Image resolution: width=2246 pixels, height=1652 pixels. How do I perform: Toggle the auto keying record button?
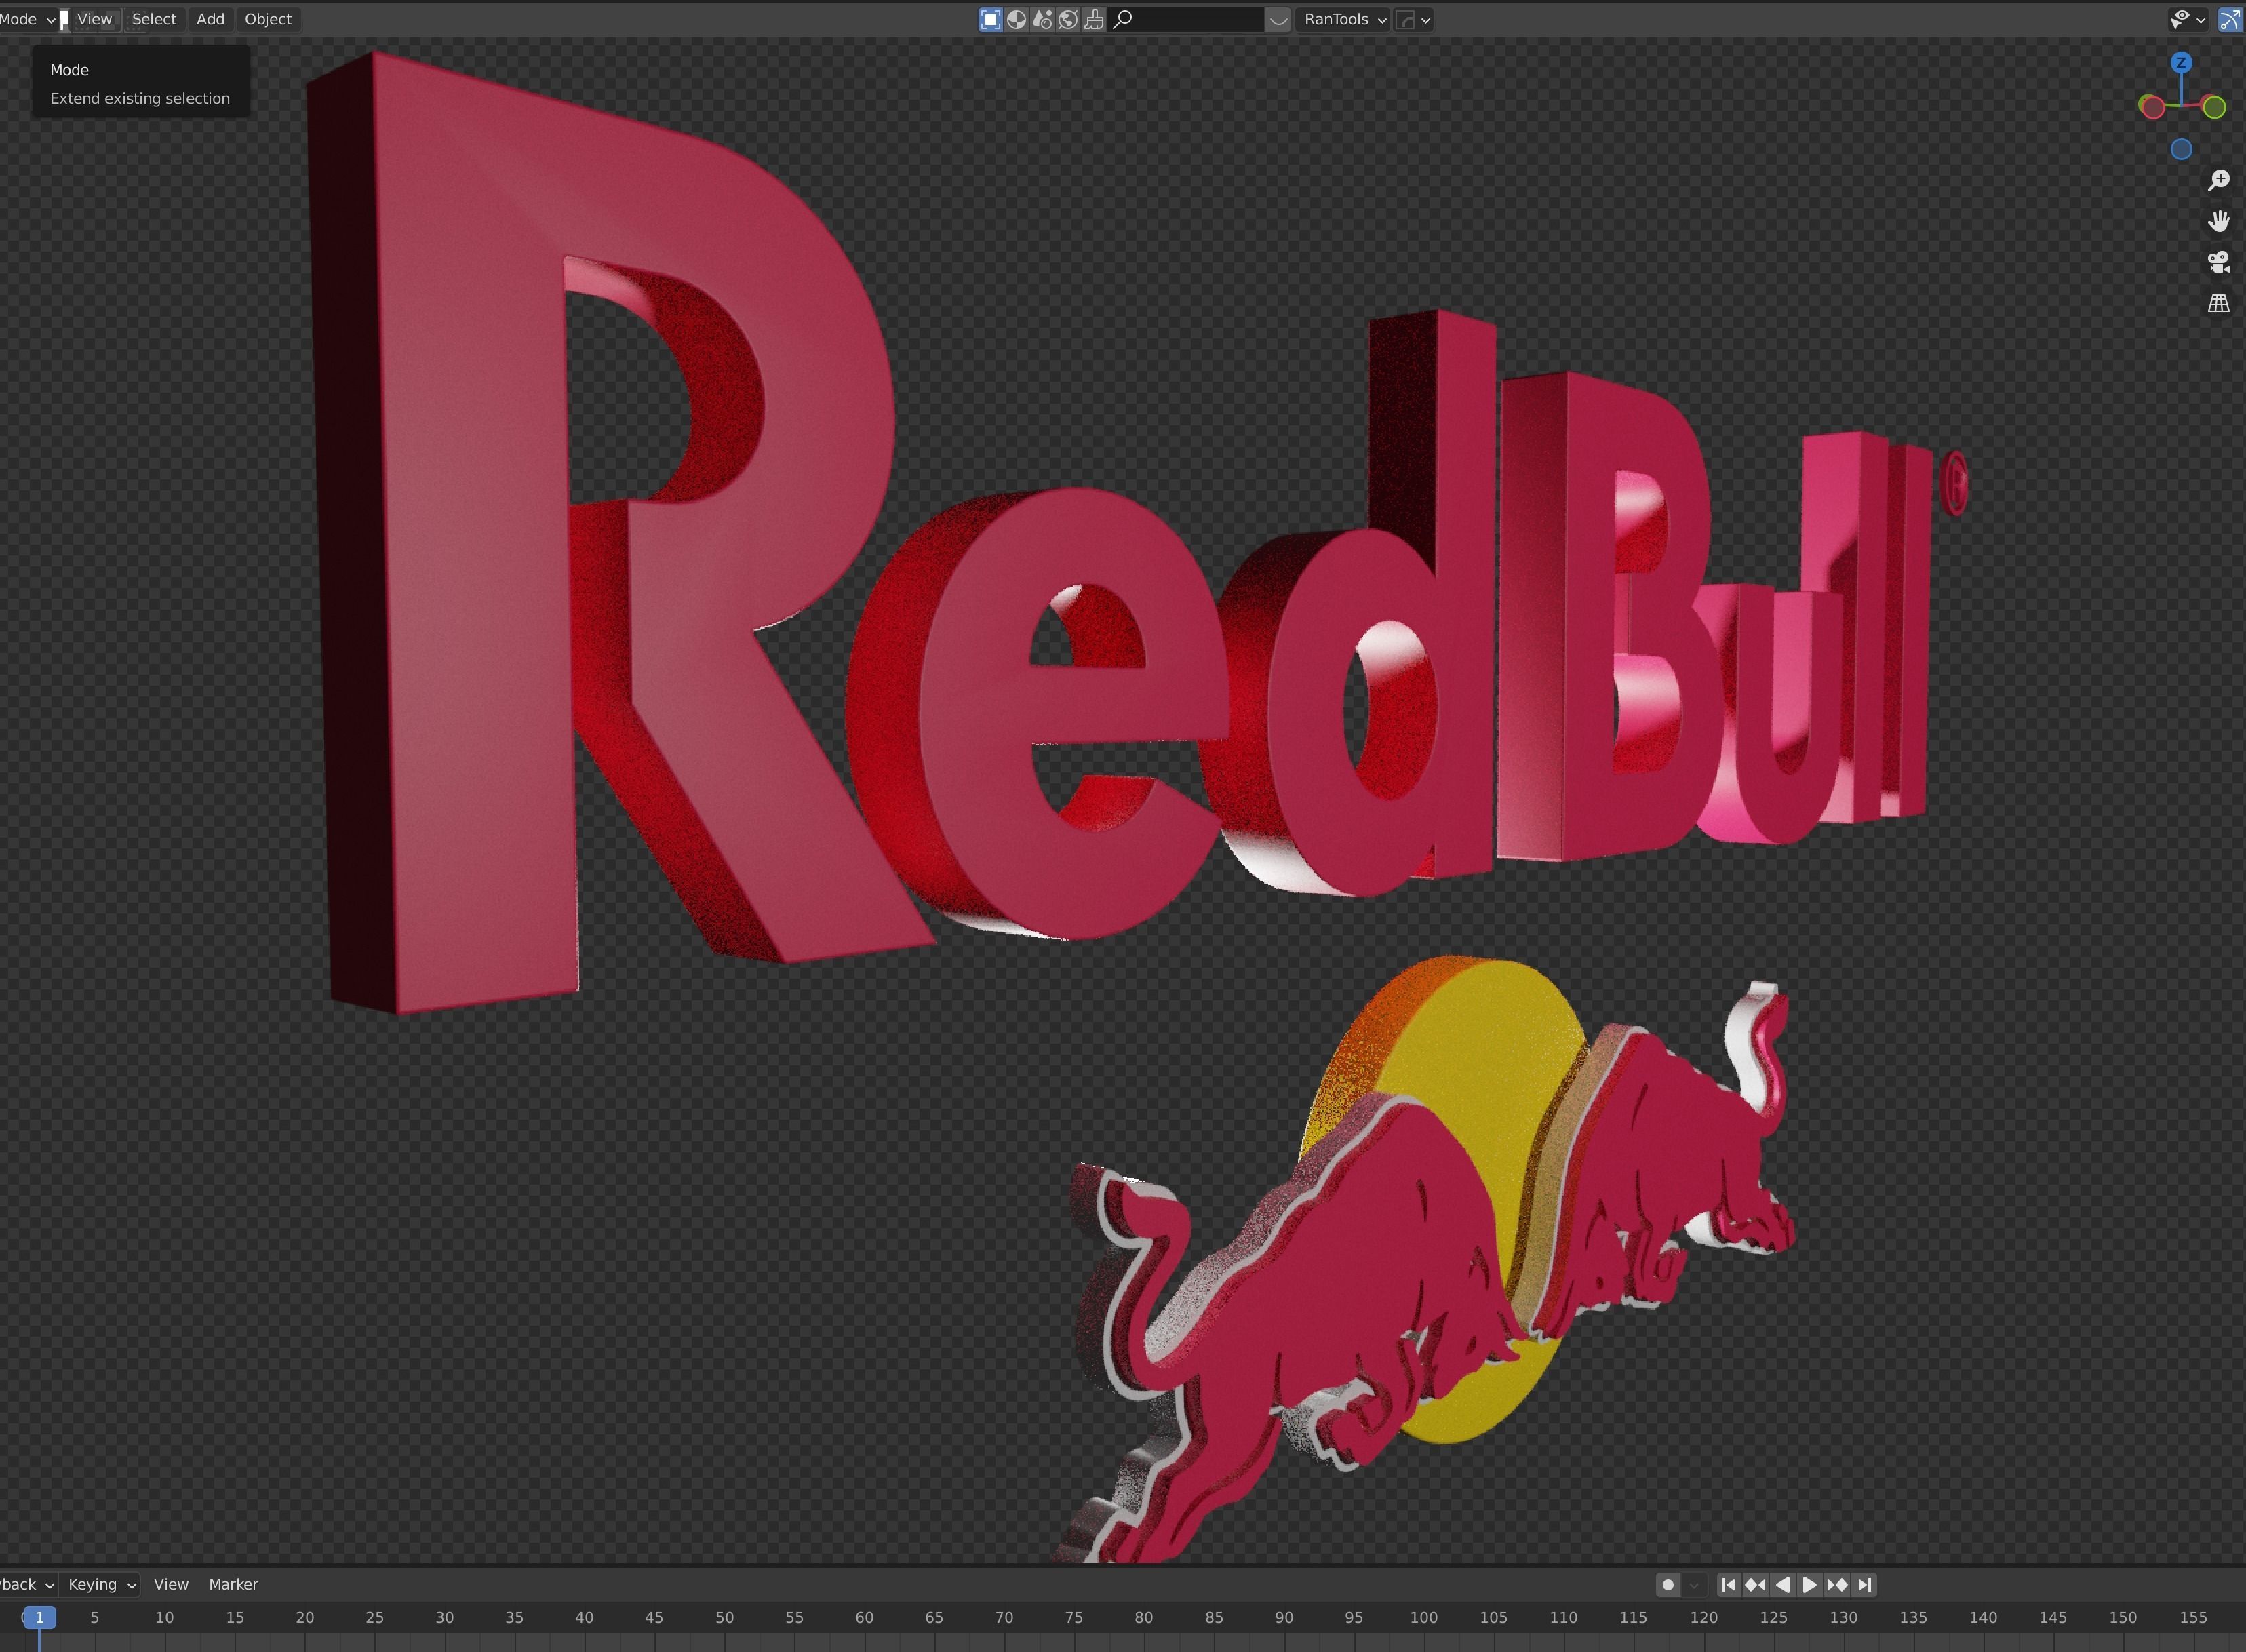point(1667,1585)
